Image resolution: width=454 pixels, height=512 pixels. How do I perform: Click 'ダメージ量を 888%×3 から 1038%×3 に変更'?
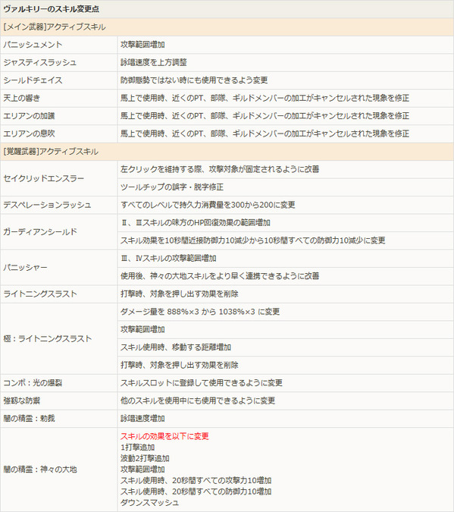point(200,312)
